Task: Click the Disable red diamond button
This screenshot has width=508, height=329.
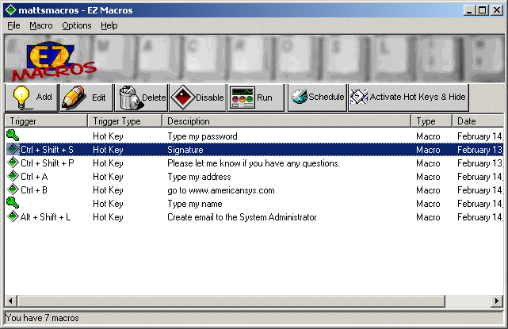Action: [x=197, y=98]
